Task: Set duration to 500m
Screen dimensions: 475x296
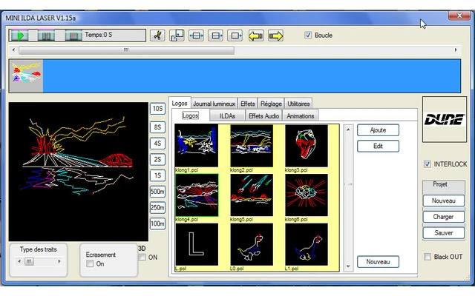Action: [157, 192]
